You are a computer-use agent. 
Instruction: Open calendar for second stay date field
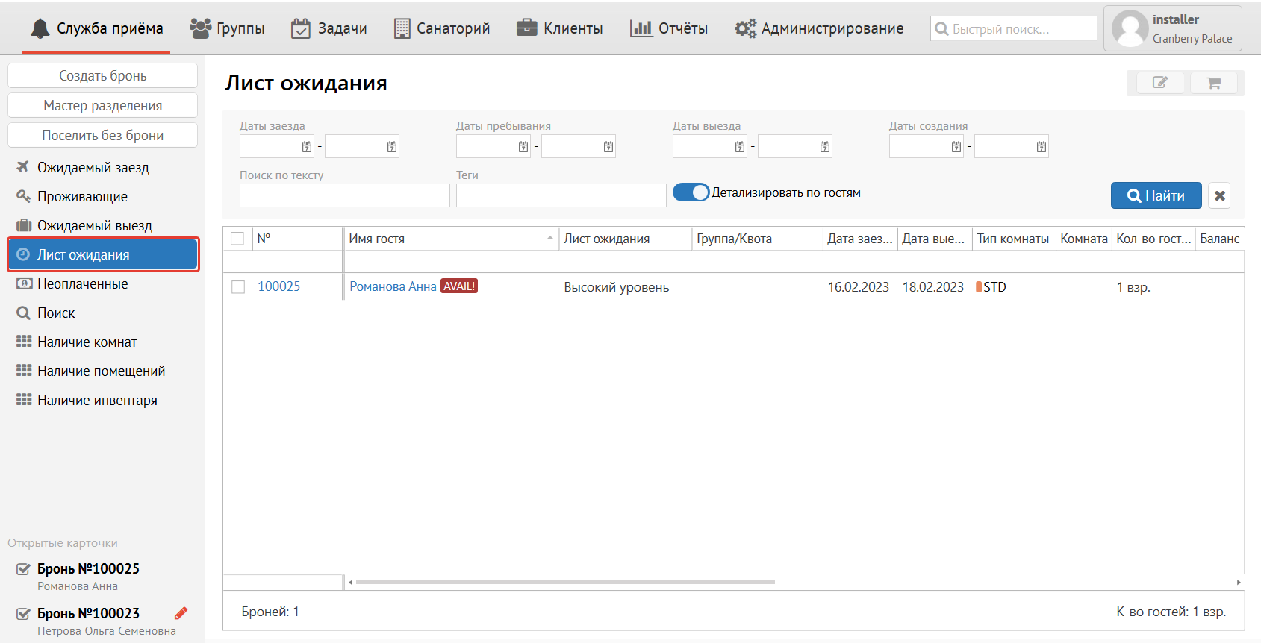pos(608,147)
